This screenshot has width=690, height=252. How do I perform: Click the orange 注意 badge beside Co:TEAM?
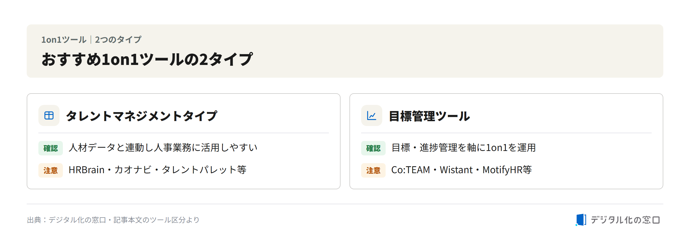(x=373, y=170)
